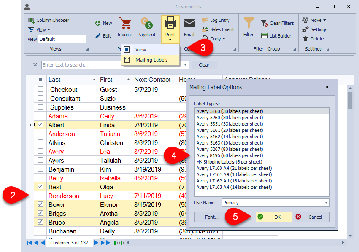This screenshot has height=252, width=359.
Task: Open the Sales Event tool
Action: (x=218, y=29)
